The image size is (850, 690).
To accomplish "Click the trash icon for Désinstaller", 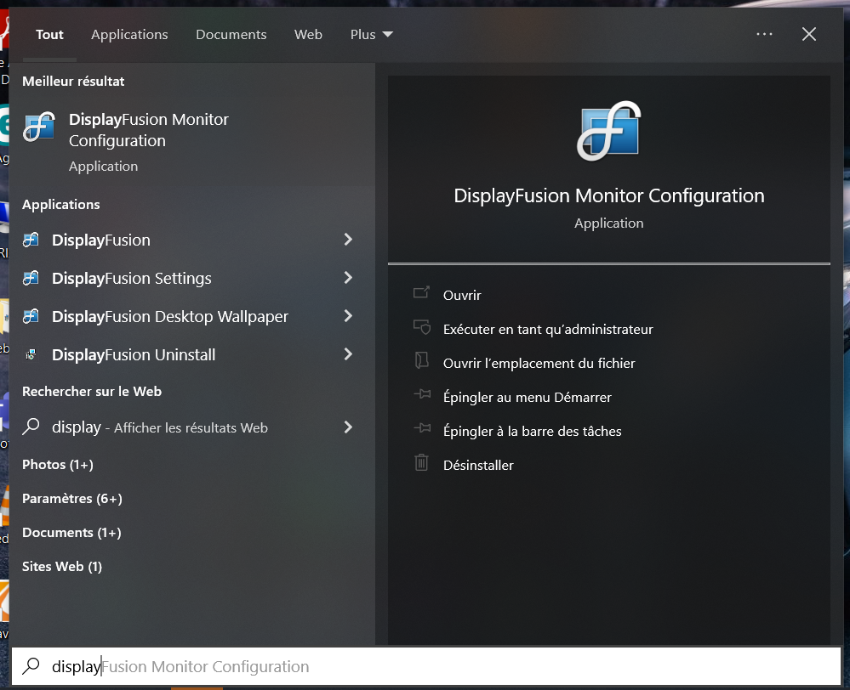I will [421, 462].
